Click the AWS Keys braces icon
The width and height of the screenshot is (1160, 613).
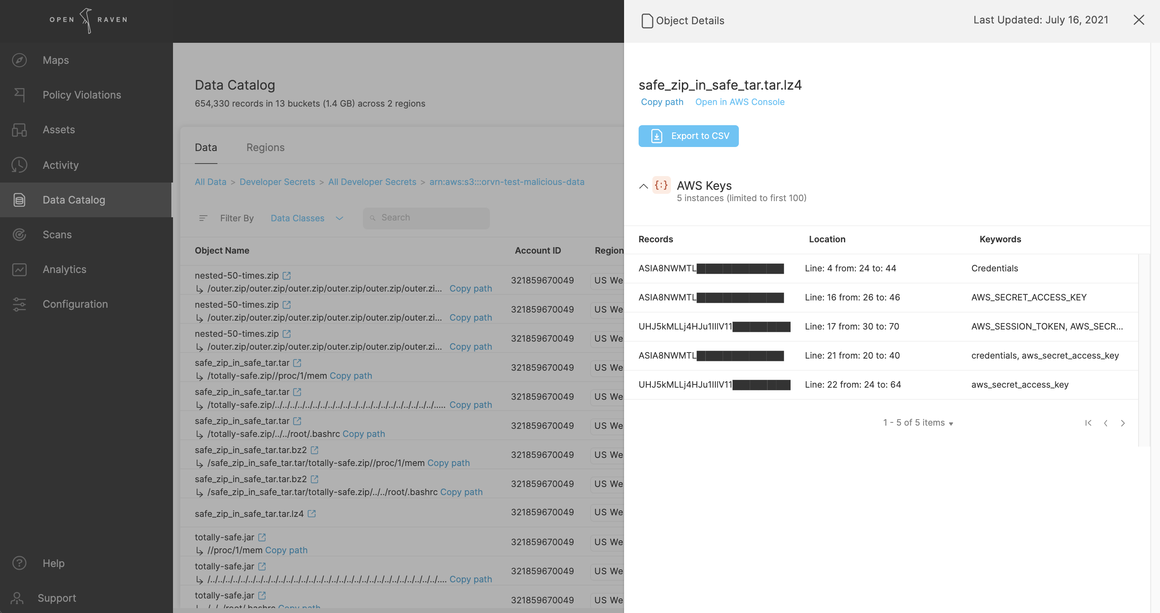pyautogui.click(x=661, y=185)
